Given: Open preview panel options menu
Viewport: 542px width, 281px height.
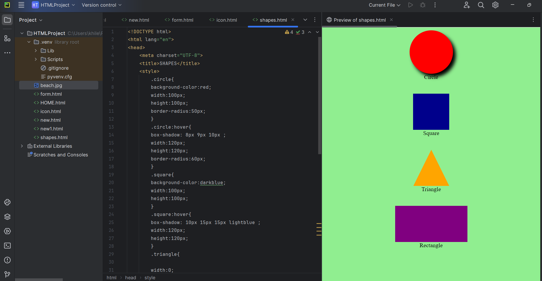Looking at the screenshot, I should [533, 20].
